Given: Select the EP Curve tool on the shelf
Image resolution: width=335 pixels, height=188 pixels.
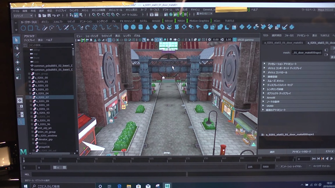Looking at the screenshot, I should (x=45, y=28).
